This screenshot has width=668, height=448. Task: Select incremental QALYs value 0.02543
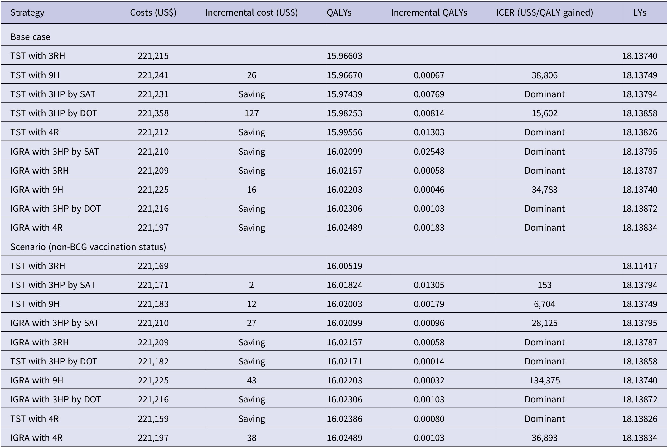click(x=429, y=152)
